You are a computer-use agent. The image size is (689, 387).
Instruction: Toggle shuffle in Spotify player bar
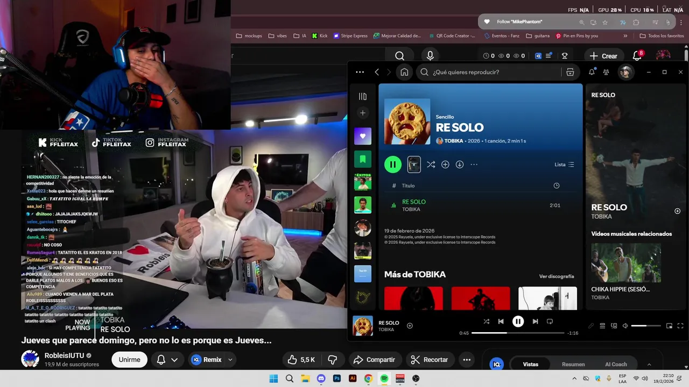486,321
